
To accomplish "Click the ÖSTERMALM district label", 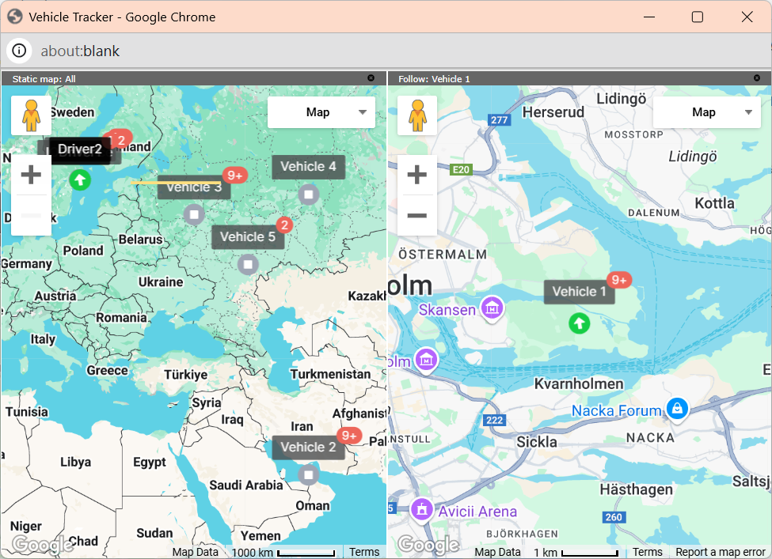I will pos(443,255).
